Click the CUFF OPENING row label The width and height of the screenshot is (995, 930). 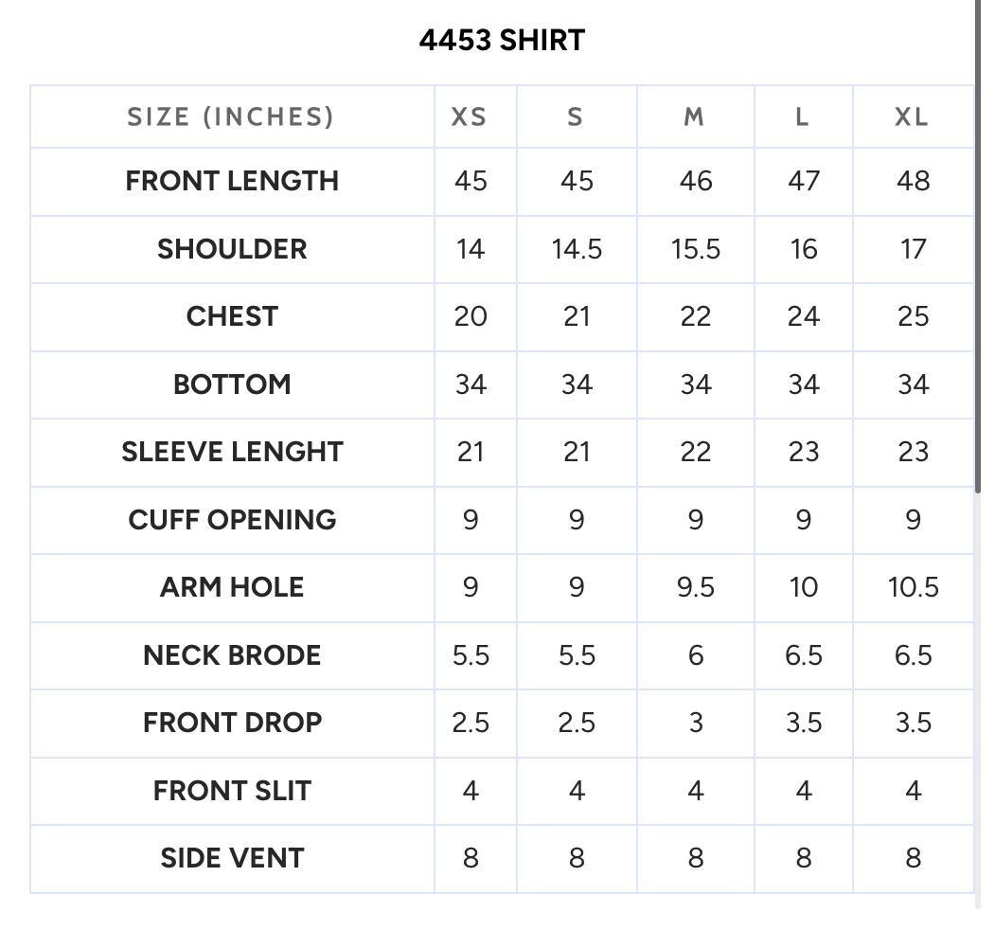(x=232, y=519)
